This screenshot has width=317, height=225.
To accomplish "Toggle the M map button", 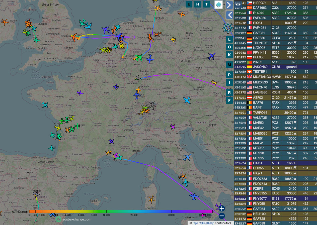I will (229, 65).
